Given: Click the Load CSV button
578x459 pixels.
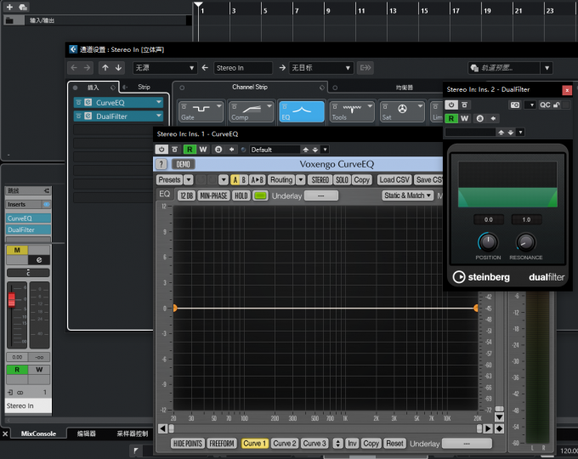Looking at the screenshot, I should (394, 180).
